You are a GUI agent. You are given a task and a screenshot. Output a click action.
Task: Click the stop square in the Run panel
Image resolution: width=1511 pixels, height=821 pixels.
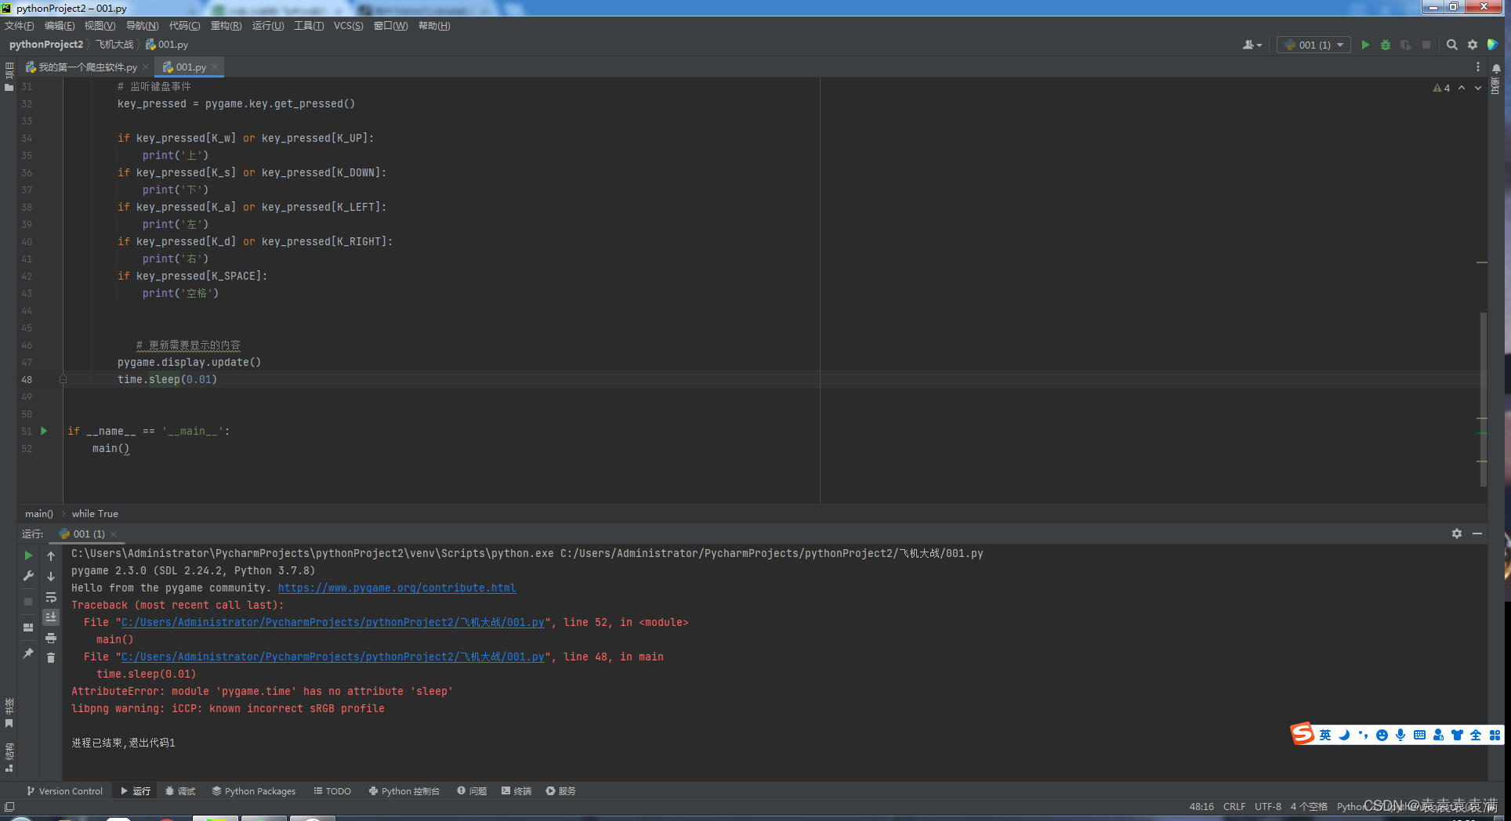tap(28, 602)
